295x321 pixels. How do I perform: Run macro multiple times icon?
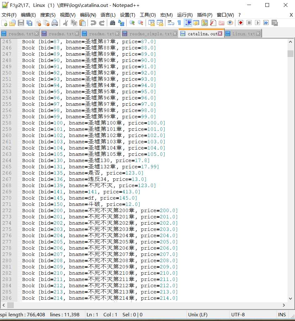[266, 23]
